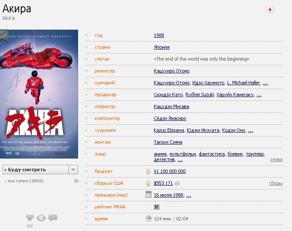Click the speech bubble comment icon
The image size is (292, 231).
(53, 218)
